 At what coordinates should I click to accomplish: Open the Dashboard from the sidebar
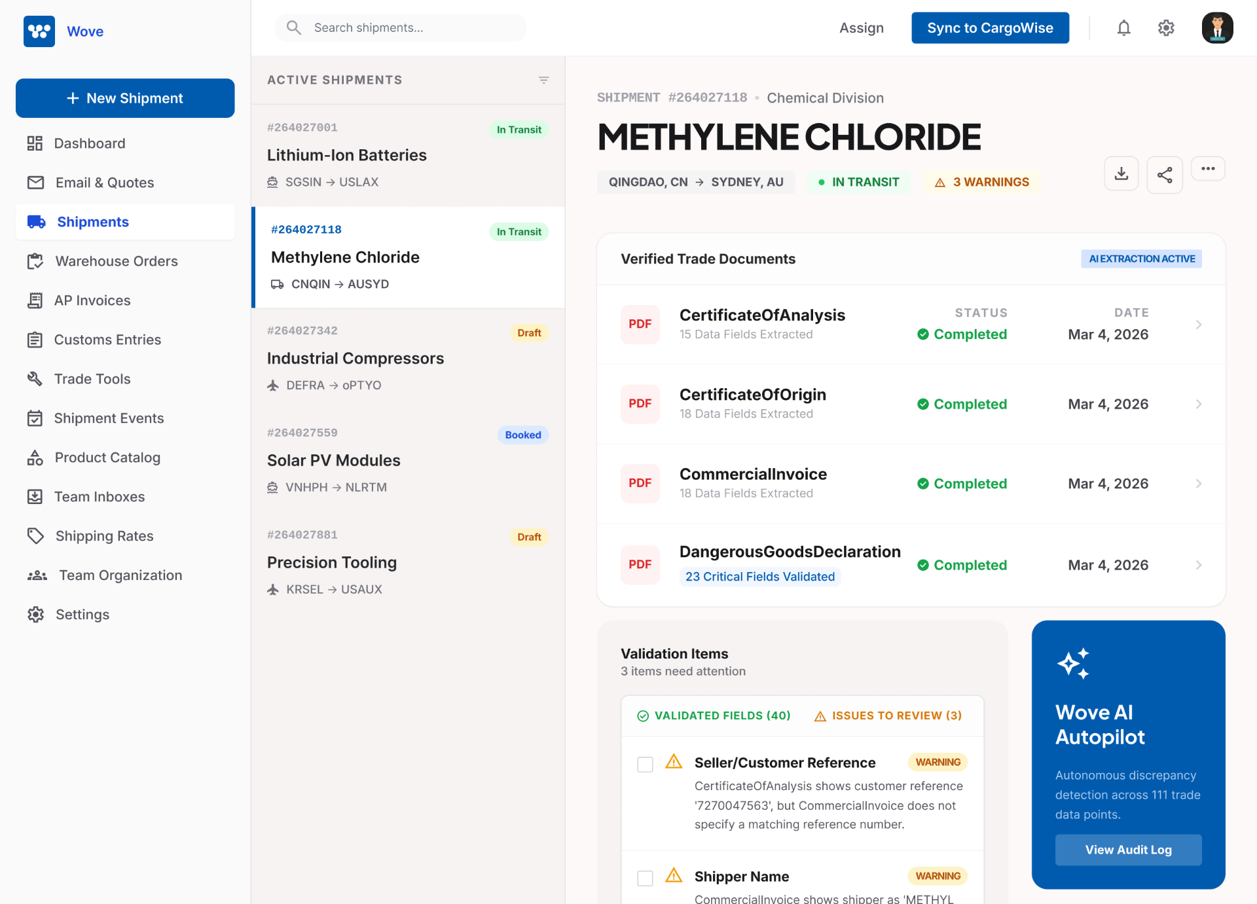point(90,143)
